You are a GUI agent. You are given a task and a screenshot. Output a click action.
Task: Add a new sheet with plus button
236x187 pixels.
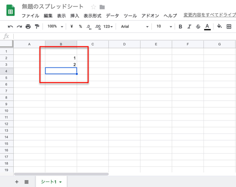click(x=17, y=182)
